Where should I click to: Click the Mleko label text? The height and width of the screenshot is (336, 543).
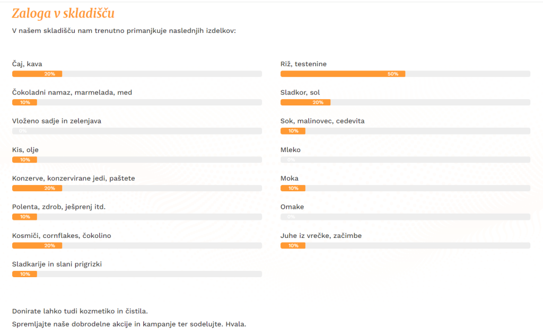point(291,150)
